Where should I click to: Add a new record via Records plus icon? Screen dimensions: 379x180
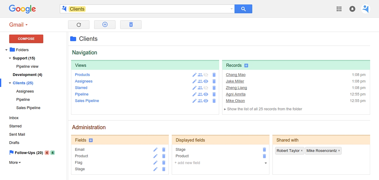tap(246, 66)
